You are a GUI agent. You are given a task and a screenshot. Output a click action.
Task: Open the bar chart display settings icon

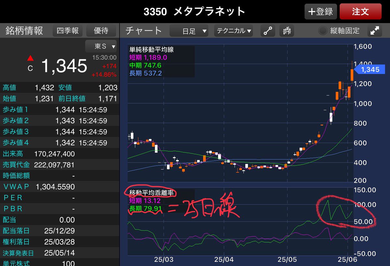click(x=286, y=31)
